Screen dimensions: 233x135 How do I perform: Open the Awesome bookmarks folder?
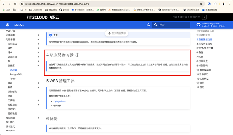(36, 10)
